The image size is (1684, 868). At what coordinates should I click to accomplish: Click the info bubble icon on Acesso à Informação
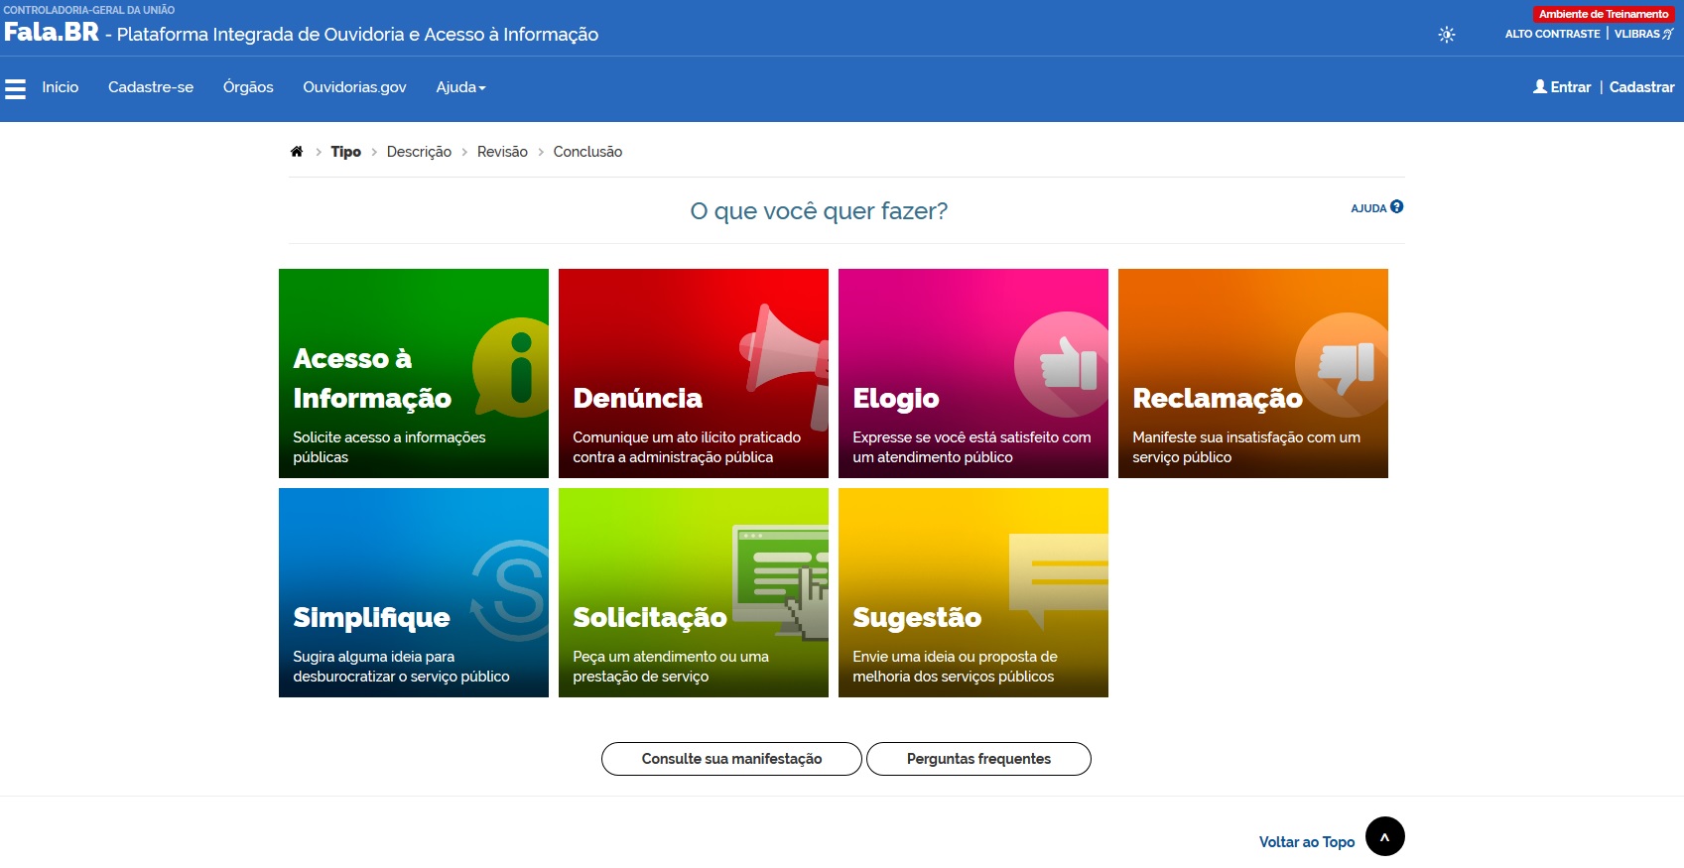(516, 367)
